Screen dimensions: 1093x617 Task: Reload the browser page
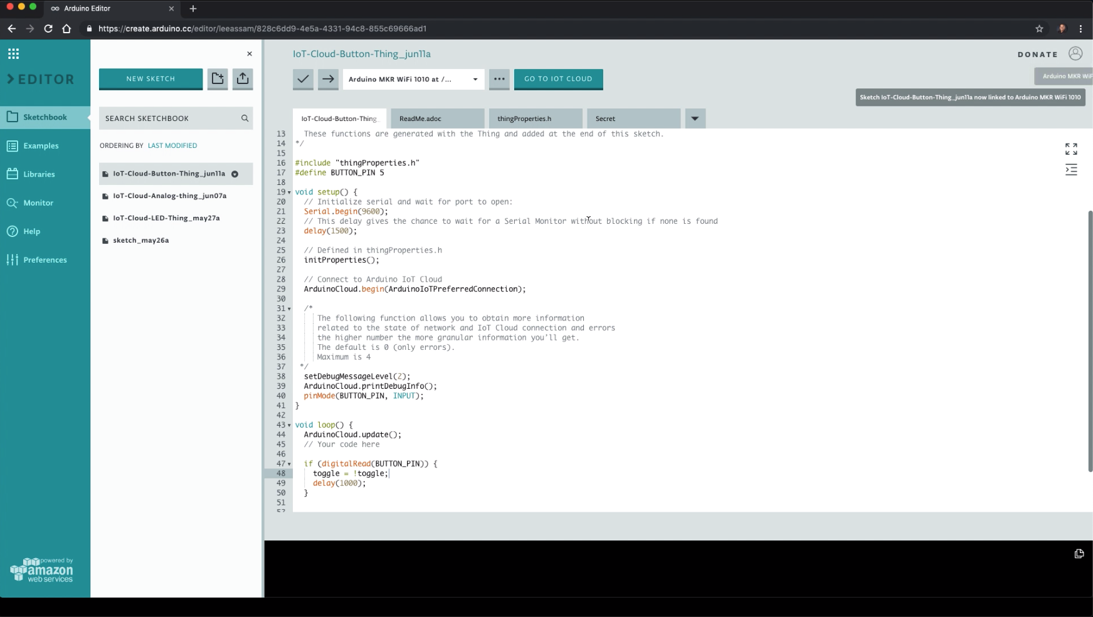(48, 28)
